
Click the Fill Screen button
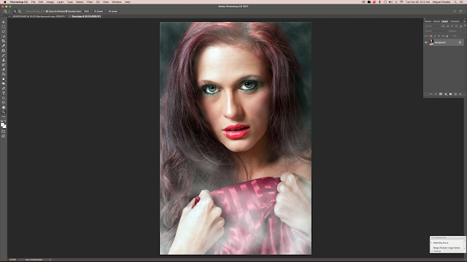[x=113, y=12]
